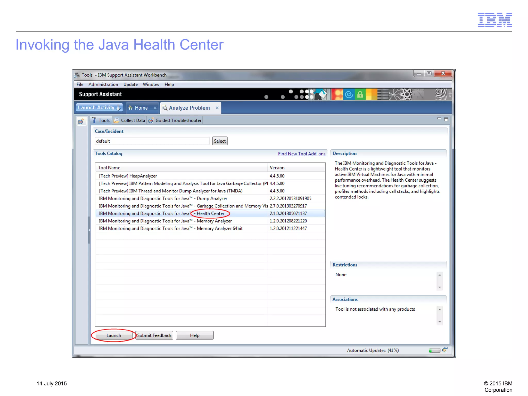This screenshot has height=396, width=528.
Task: Click the Home house icon
Action: [130, 108]
